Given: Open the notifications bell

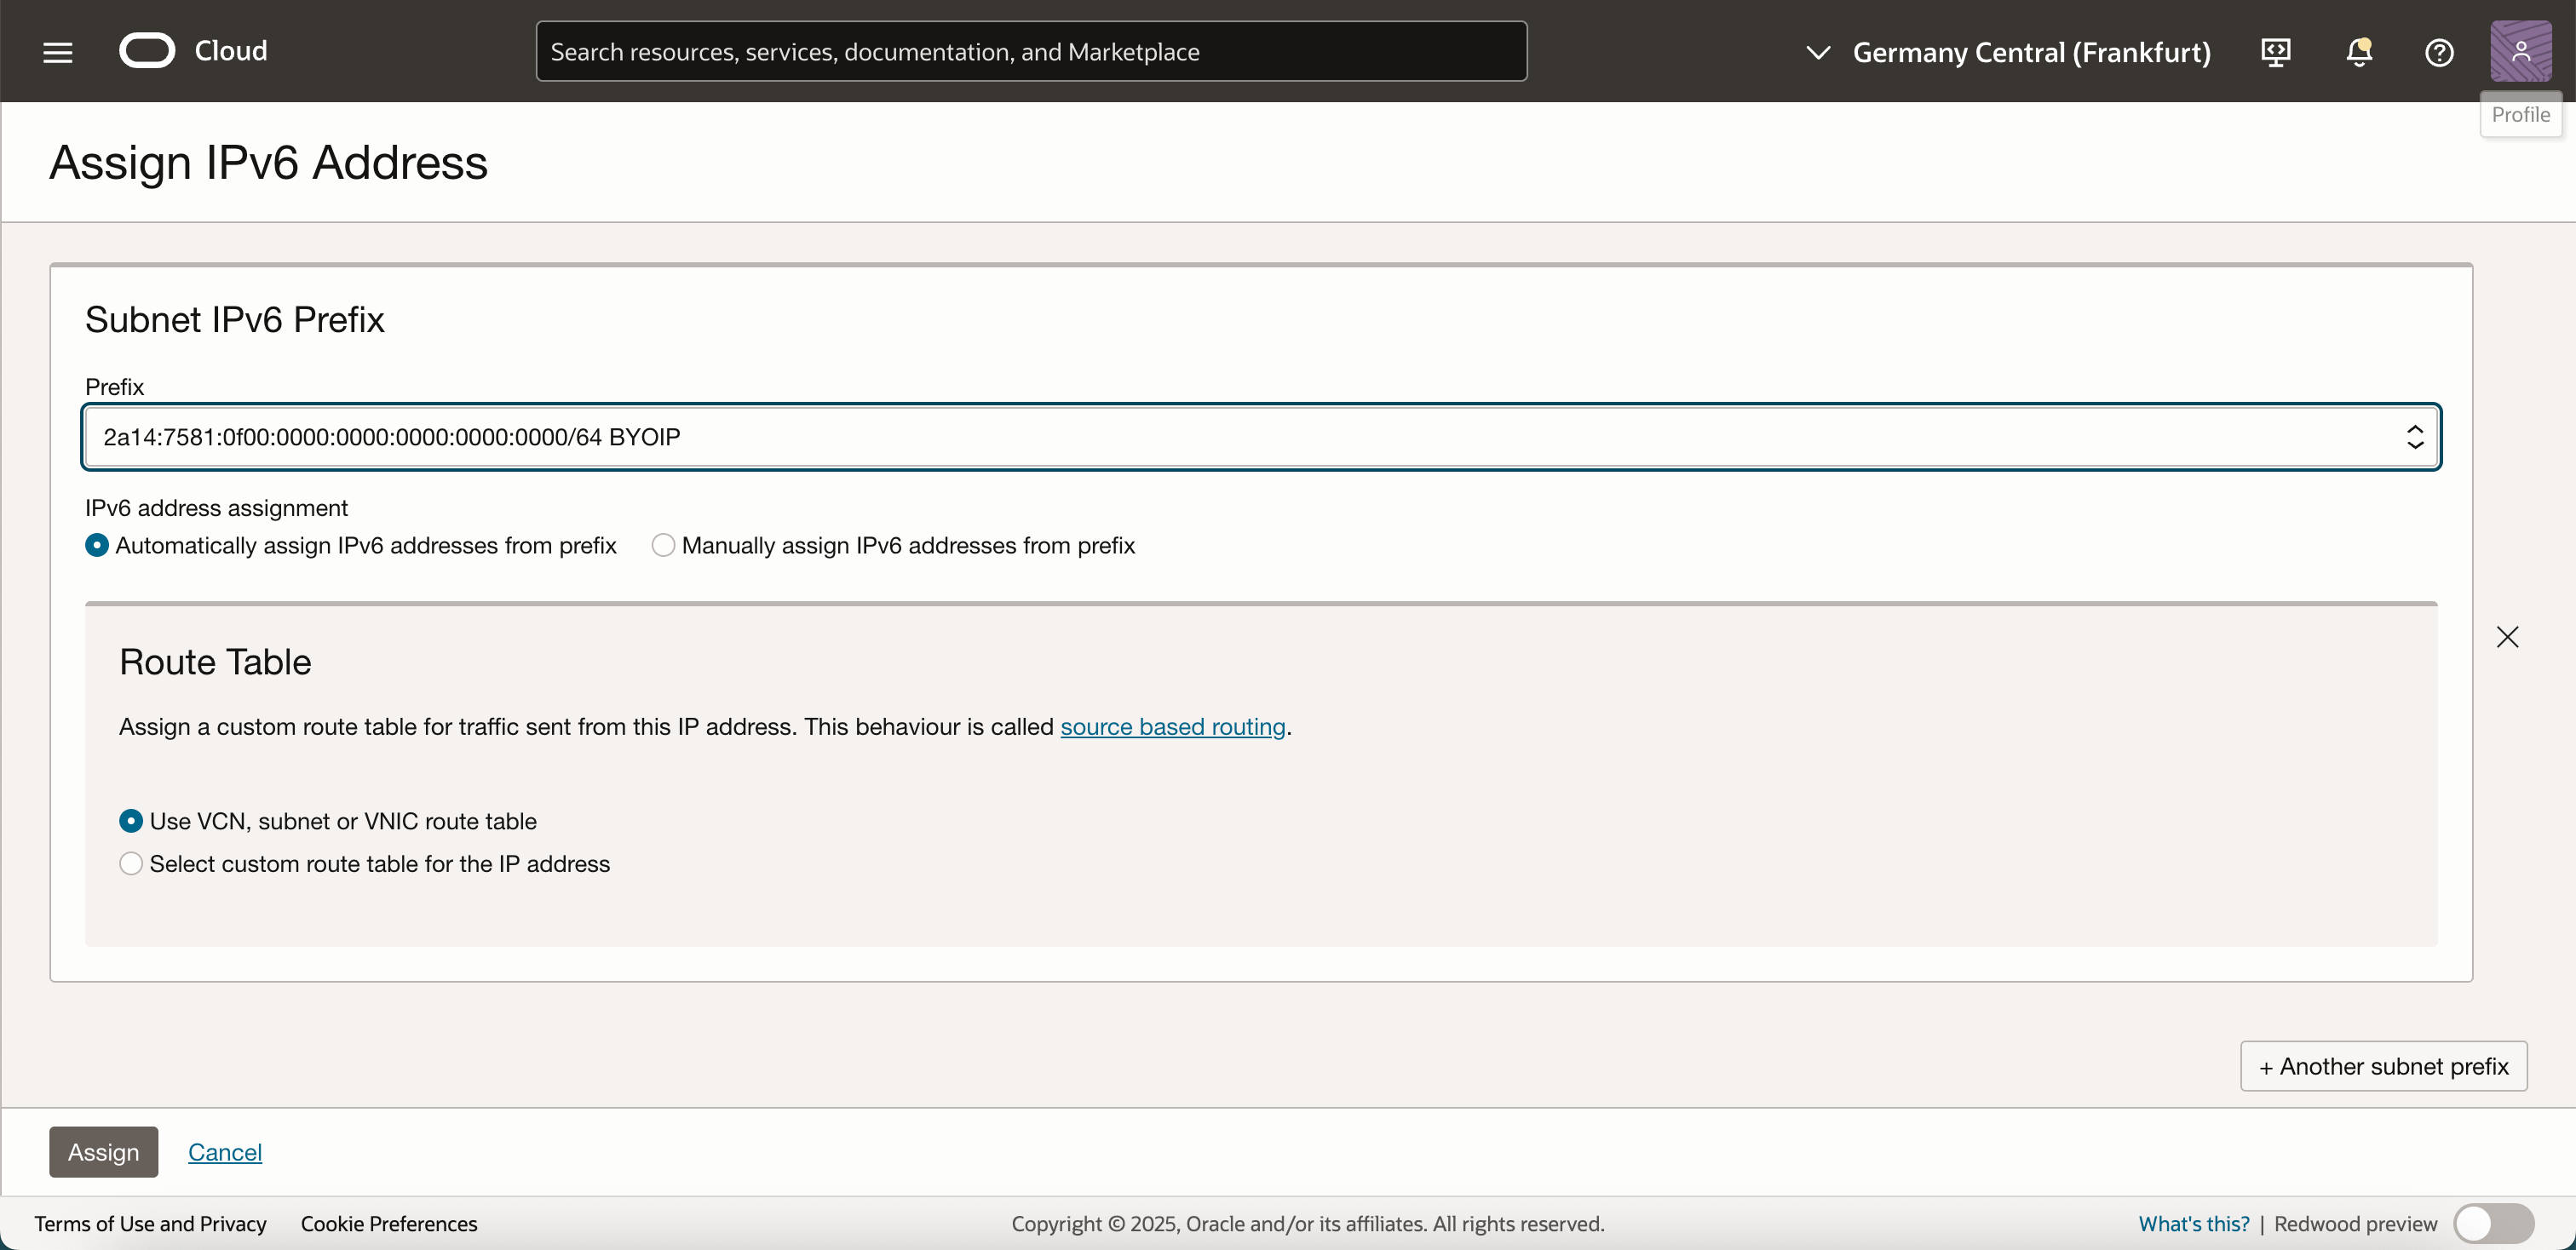Looking at the screenshot, I should [2359, 52].
